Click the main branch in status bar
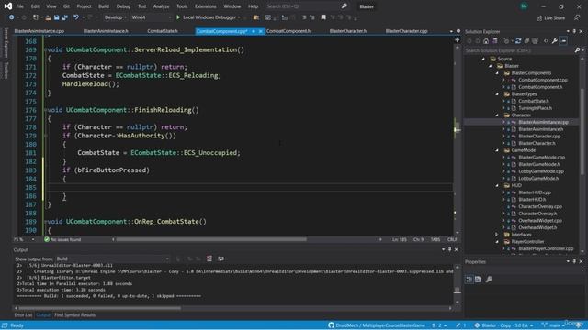 click(551, 325)
